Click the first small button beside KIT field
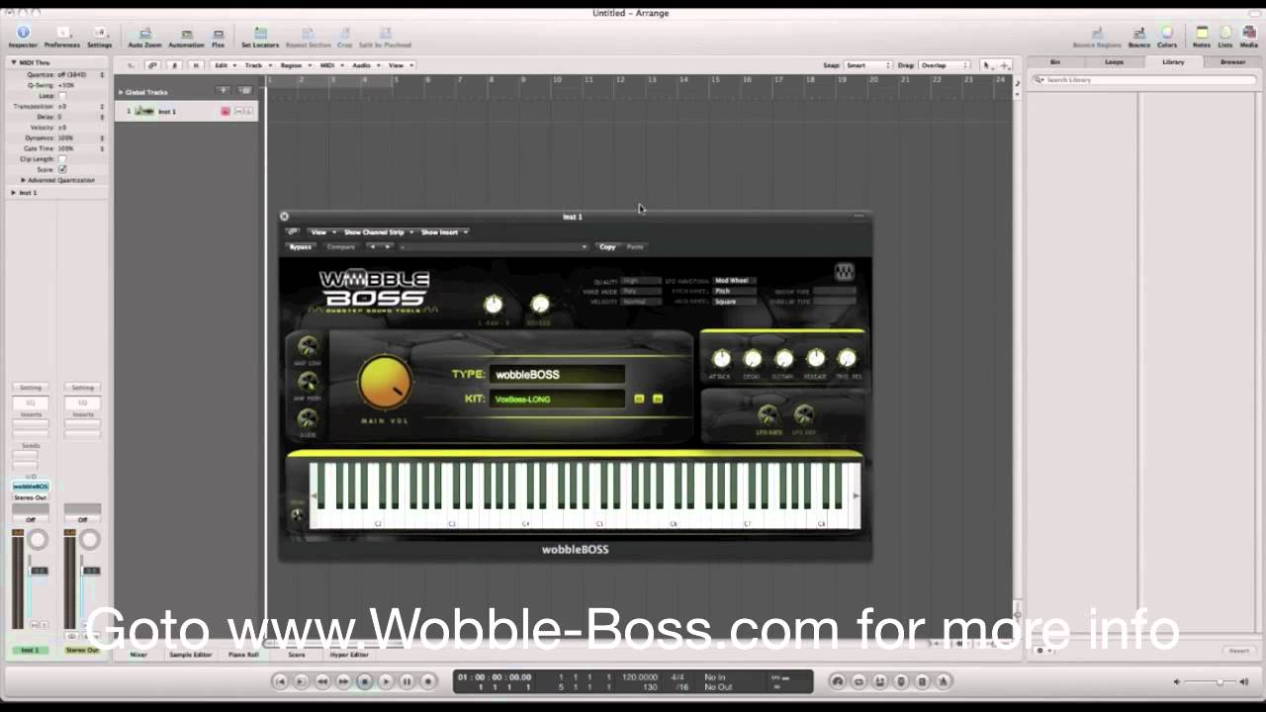The height and width of the screenshot is (712, 1266). tap(639, 399)
